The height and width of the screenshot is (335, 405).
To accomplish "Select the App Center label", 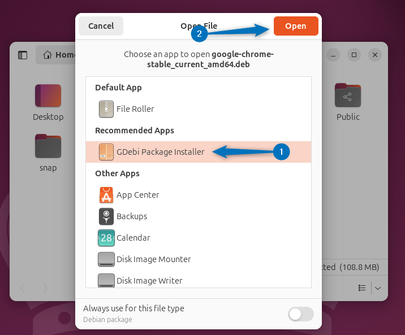I will 137,195.
